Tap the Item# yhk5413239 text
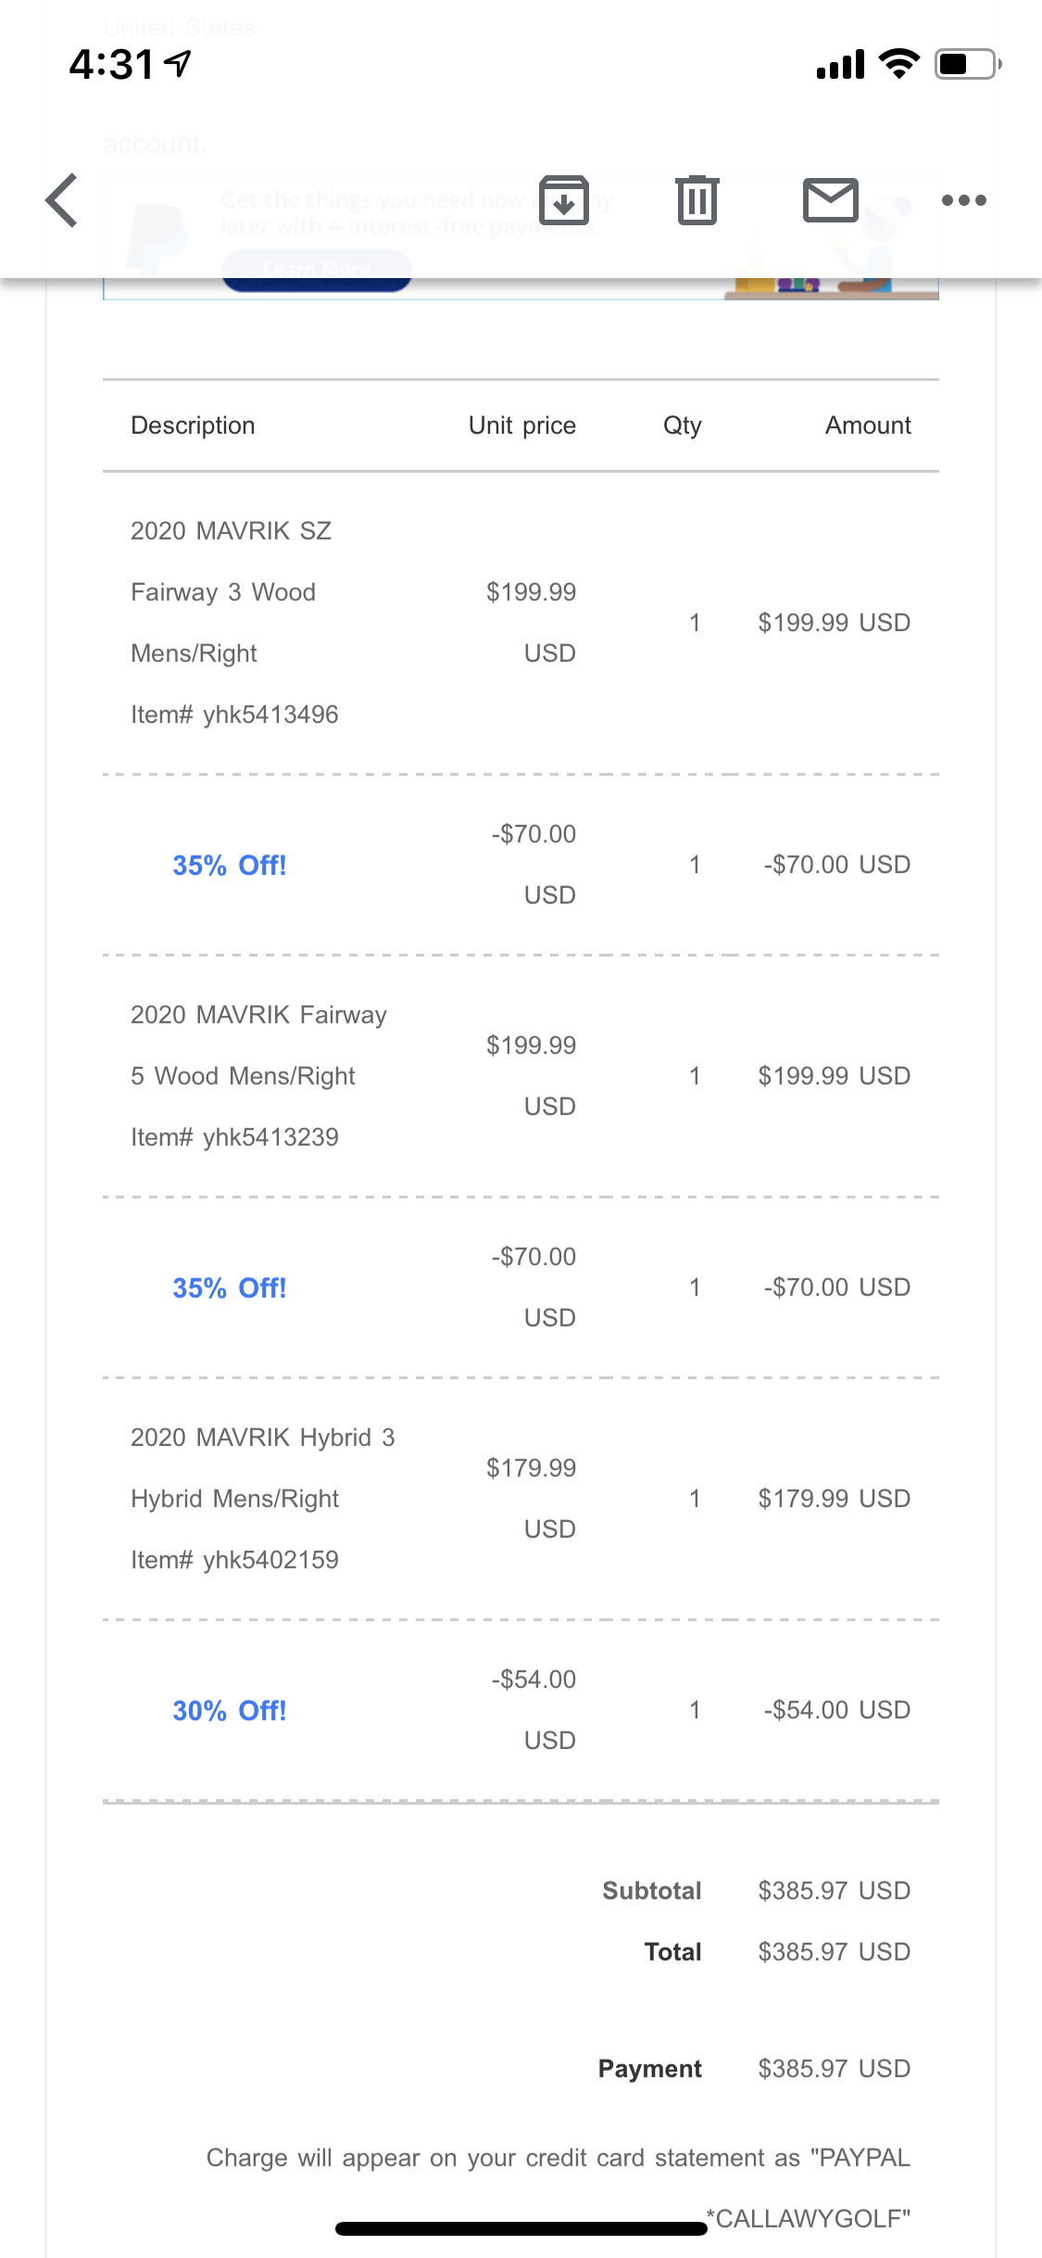 pos(234,1137)
